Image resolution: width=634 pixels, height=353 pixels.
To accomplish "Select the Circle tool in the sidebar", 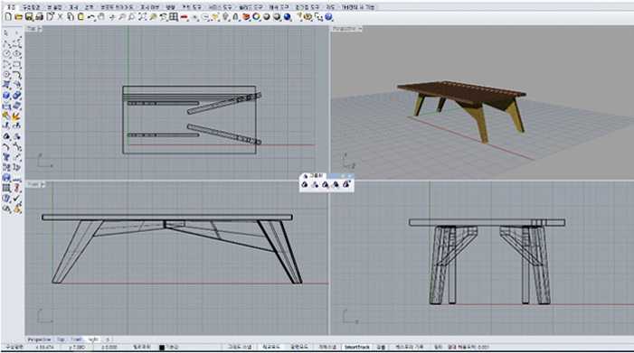I will [x=6, y=53].
